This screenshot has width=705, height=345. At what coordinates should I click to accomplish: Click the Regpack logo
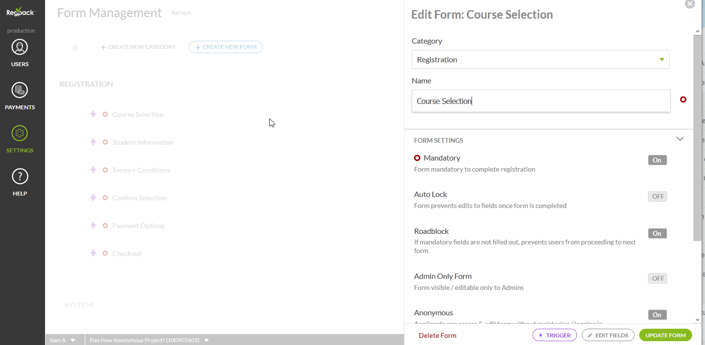coord(21,12)
